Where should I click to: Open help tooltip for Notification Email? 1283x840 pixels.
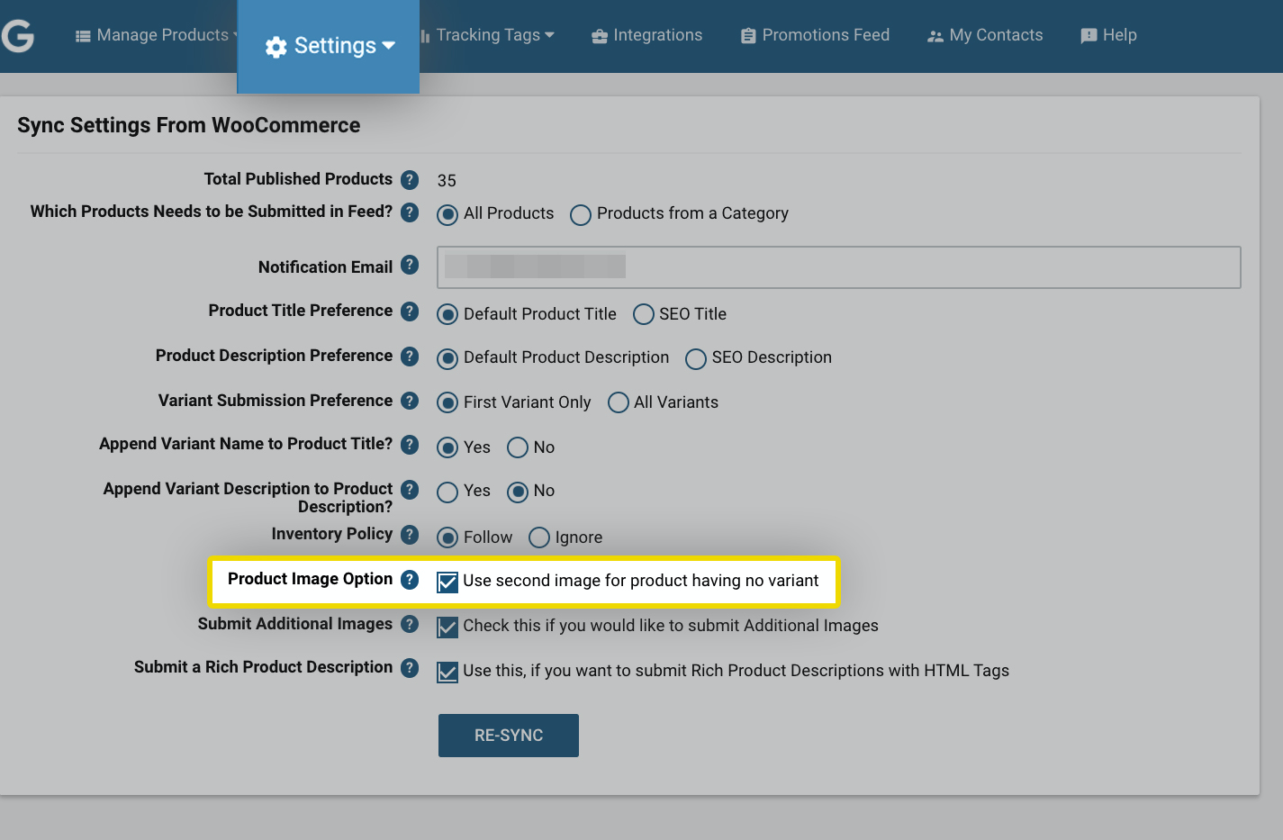(x=410, y=265)
